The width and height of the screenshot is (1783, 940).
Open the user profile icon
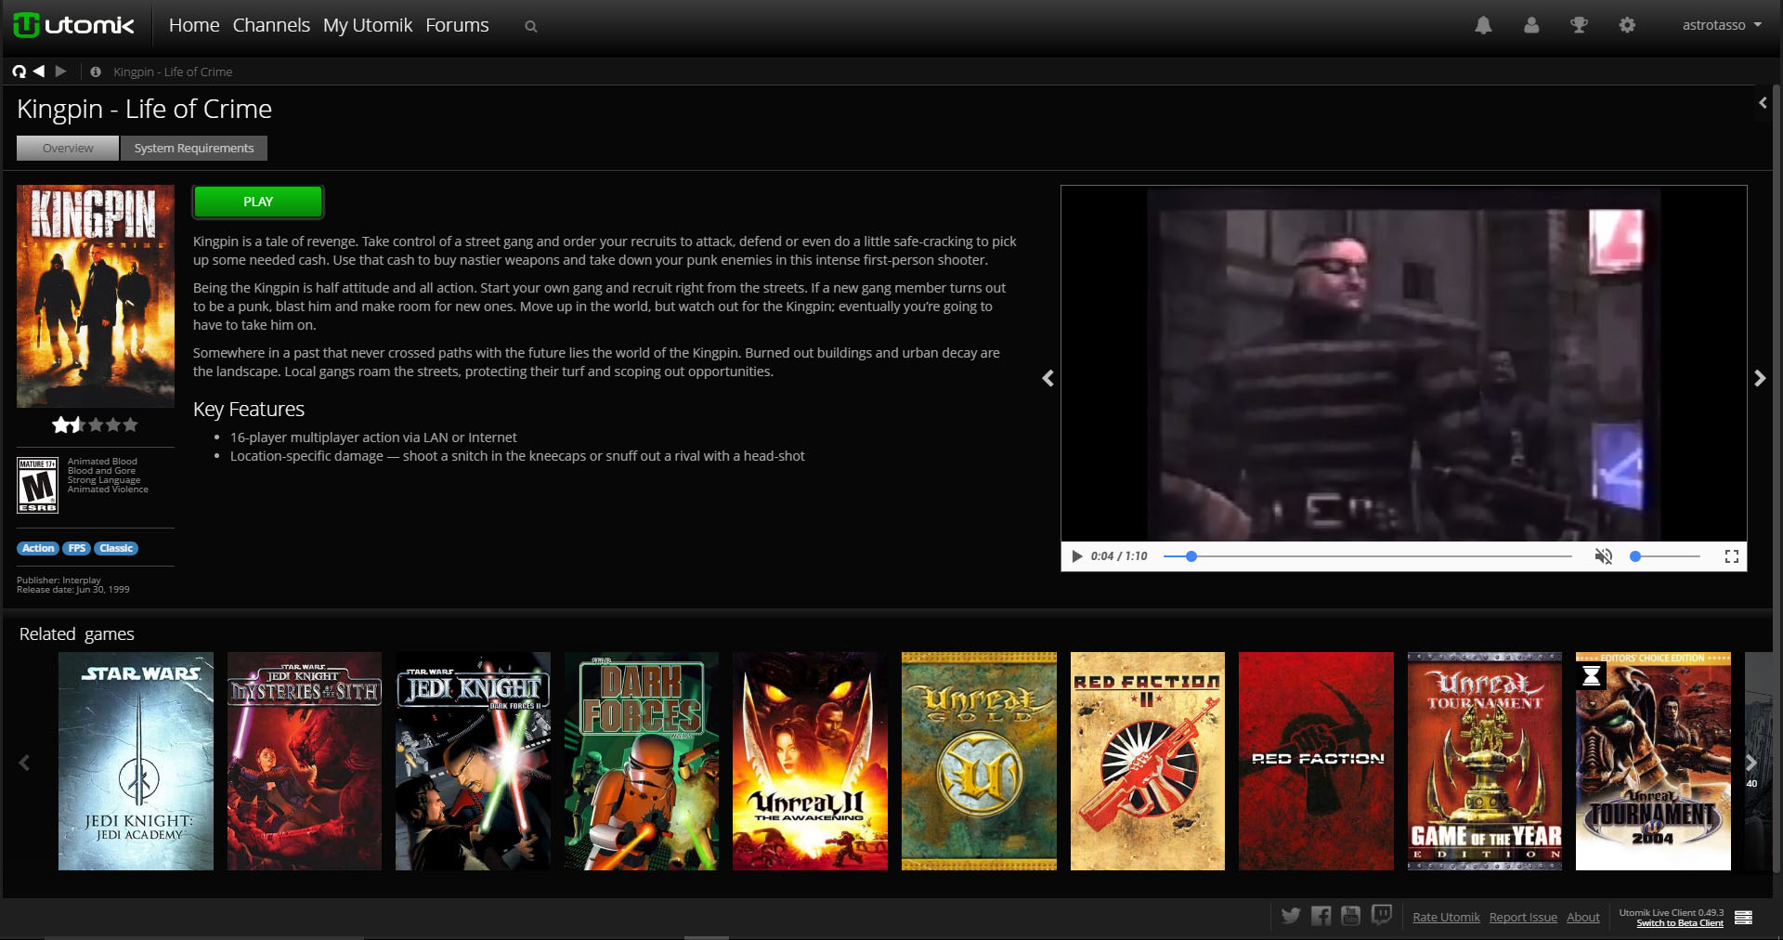pyautogui.click(x=1531, y=25)
